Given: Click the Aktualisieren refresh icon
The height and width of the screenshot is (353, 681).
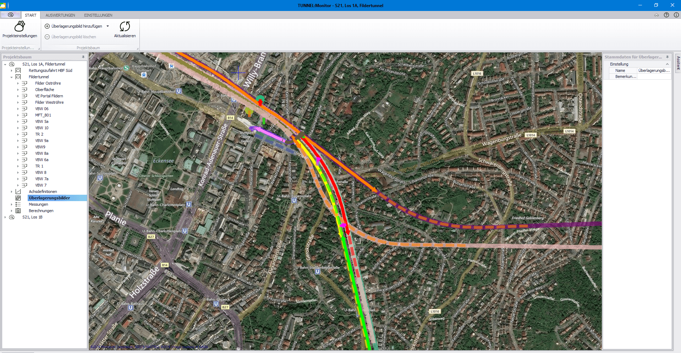Looking at the screenshot, I should [x=125, y=26].
